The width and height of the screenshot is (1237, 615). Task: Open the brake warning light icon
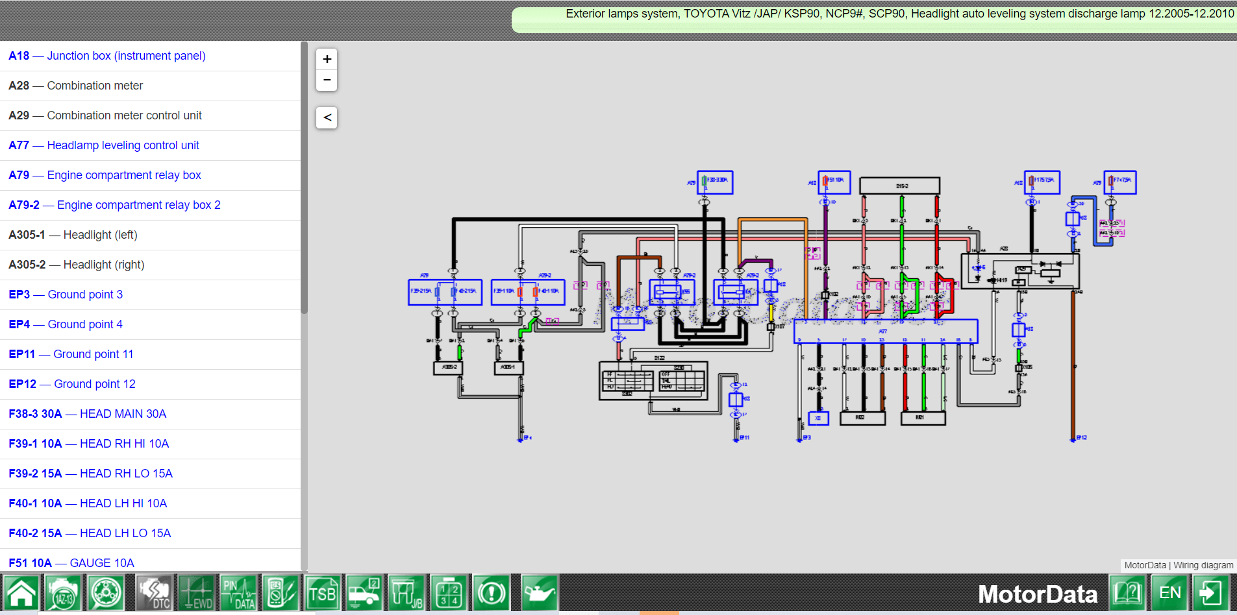[x=492, y=593]
